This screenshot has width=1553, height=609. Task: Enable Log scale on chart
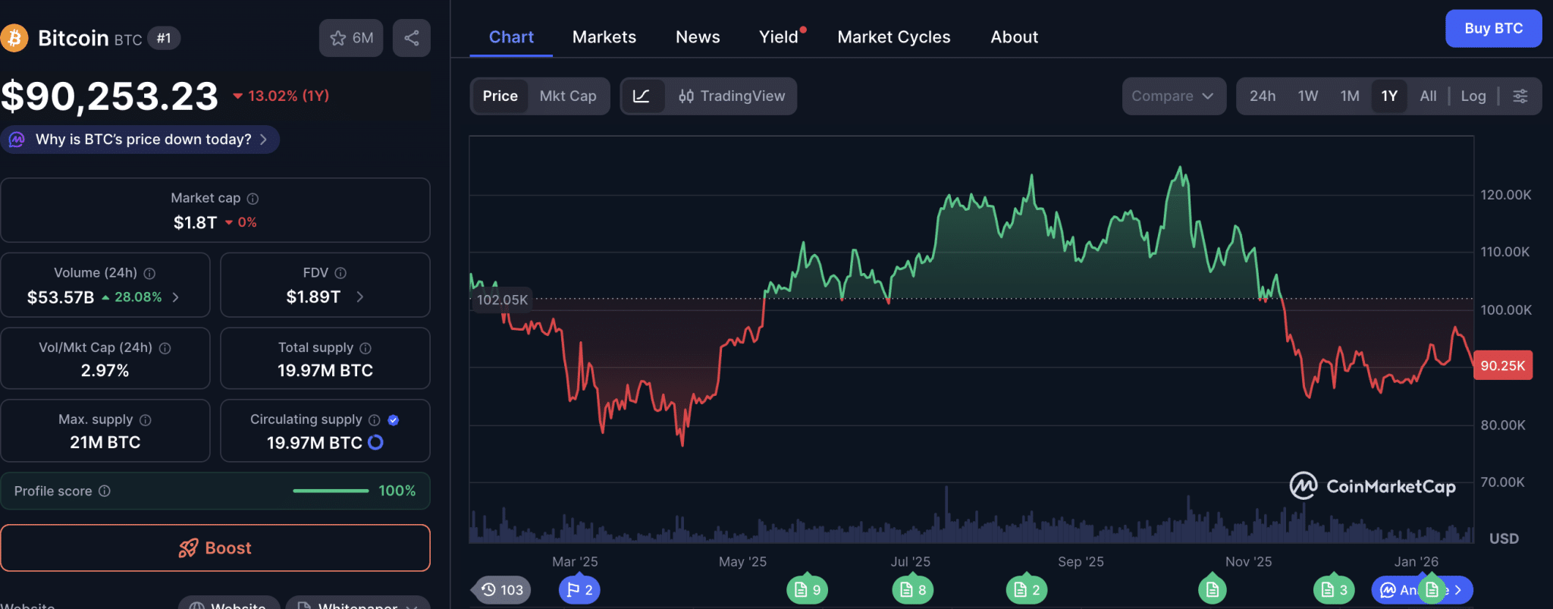coord(1473,96)
